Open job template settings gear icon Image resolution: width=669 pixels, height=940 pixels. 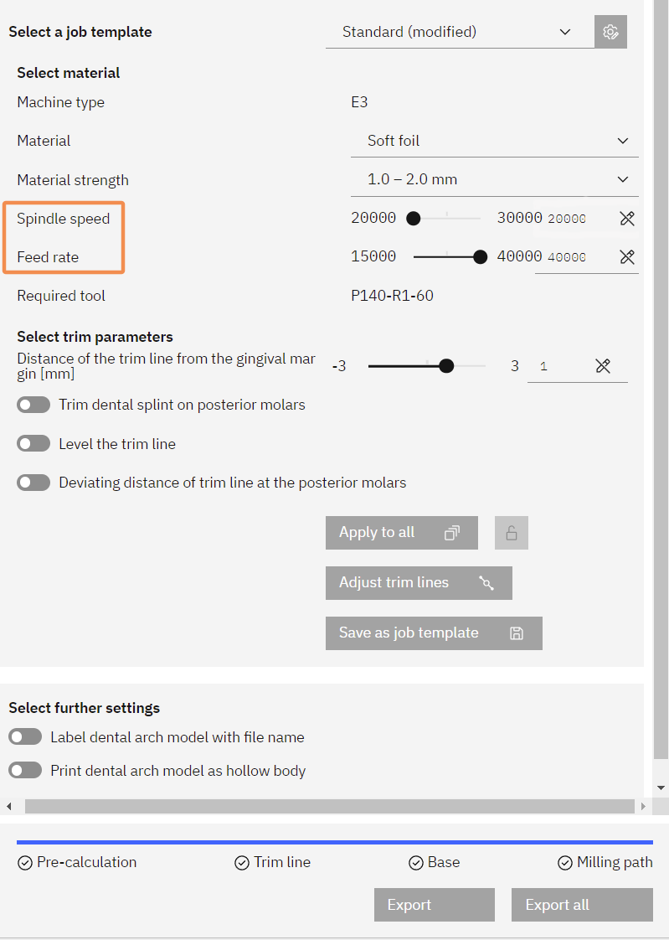coord(610,32)
